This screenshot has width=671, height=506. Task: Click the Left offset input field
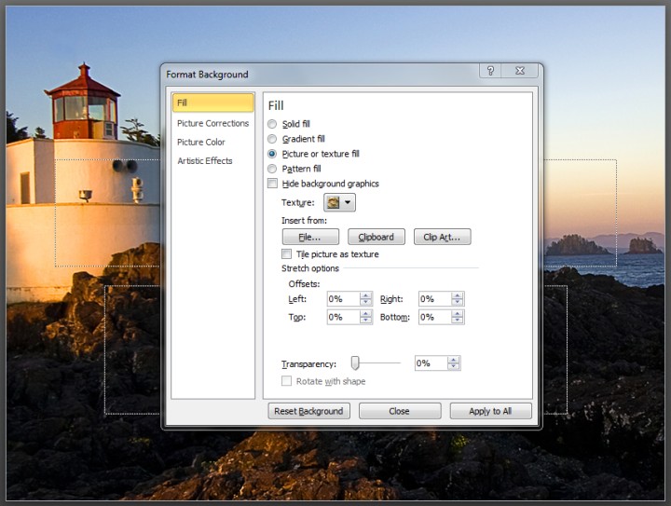(x=342, y=299)
